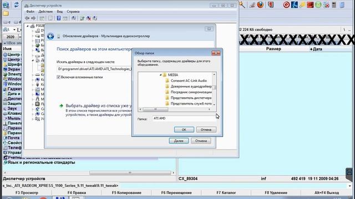The height and width of the screenshot is (199, 355).
Task: Select 'Представитель диспетчера' folder
Action: (191, 98)
